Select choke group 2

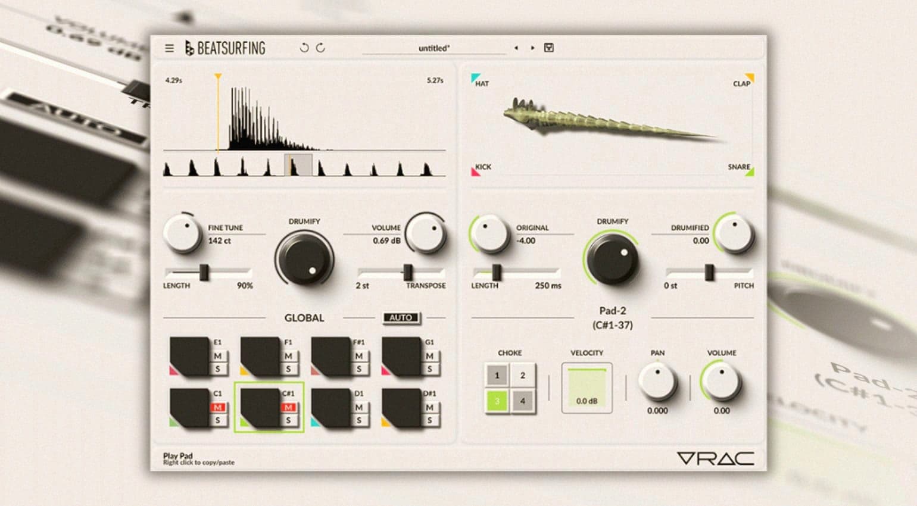pyautogui.click(x=523, y=376)
